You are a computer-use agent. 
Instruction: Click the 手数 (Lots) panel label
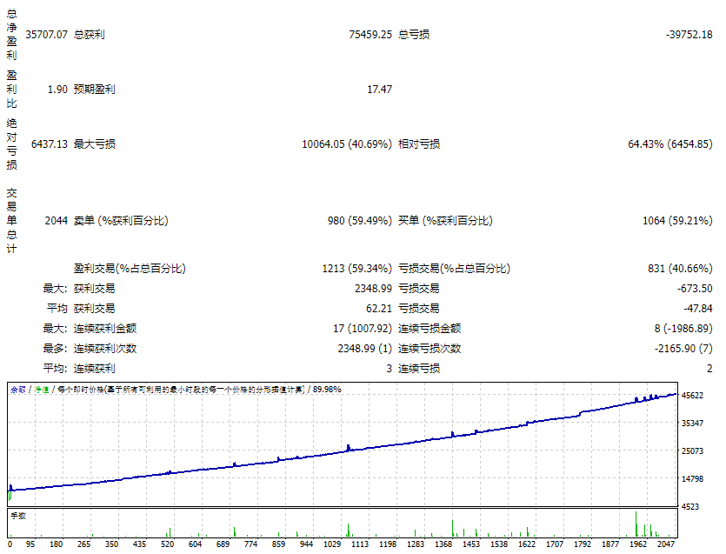17,516
